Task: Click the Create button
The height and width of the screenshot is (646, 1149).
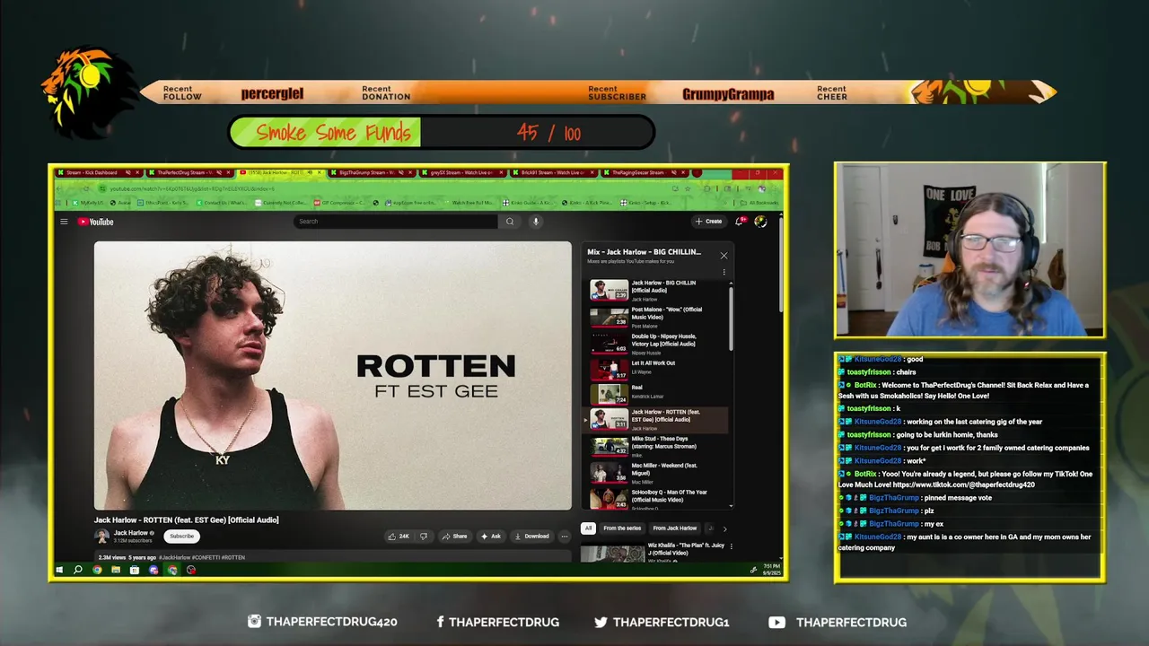Action: tap(708, 221)
